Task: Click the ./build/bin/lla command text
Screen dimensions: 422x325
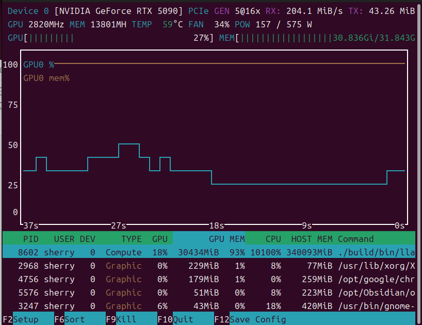Action: (377, 252)
